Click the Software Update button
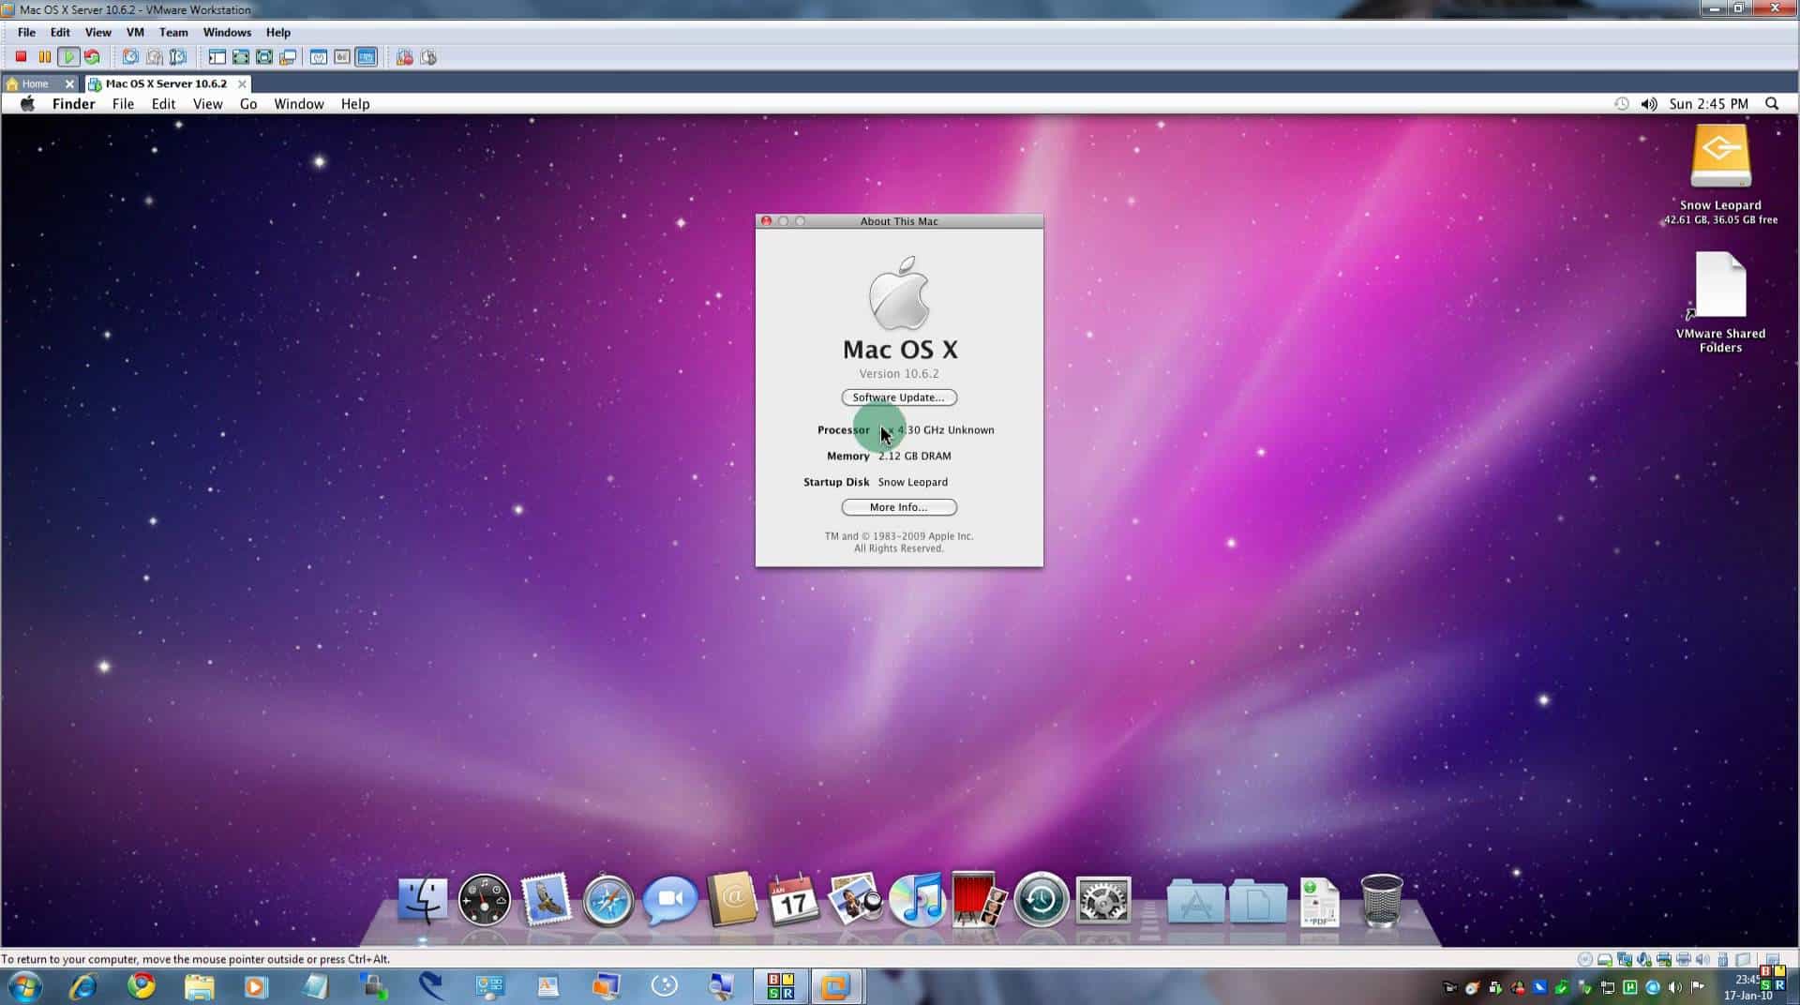Viewport: 1800px width, 1005px height. 898,397
